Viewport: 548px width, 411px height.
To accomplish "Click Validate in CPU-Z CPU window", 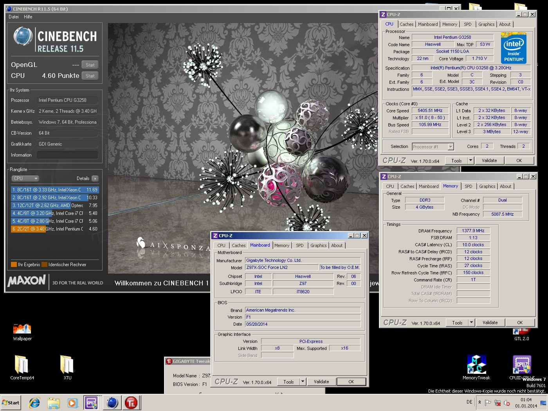I will (x=489, y=160).
